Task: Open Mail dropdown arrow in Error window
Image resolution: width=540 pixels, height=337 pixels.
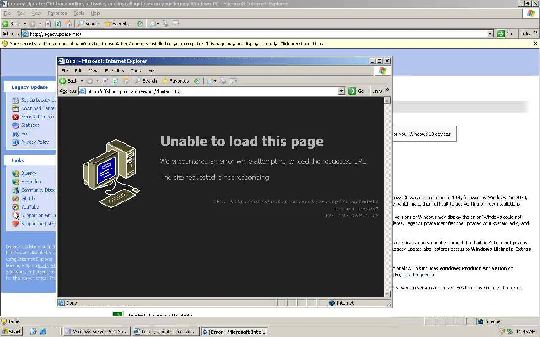Action: [x=216, y=81]
